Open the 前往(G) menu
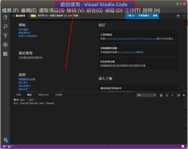188x149 pixels. pos(95,10)
